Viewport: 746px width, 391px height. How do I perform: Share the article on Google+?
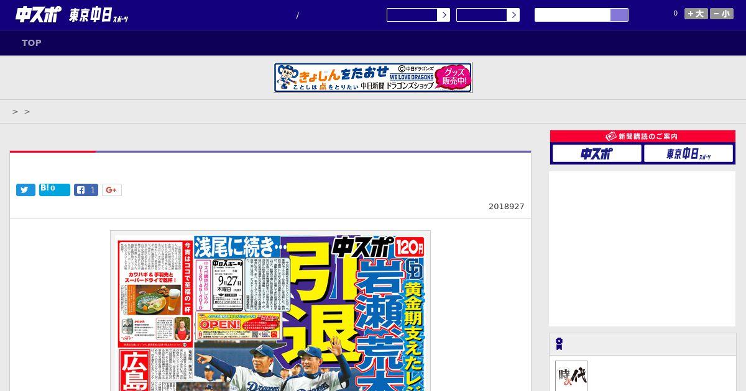112,190
